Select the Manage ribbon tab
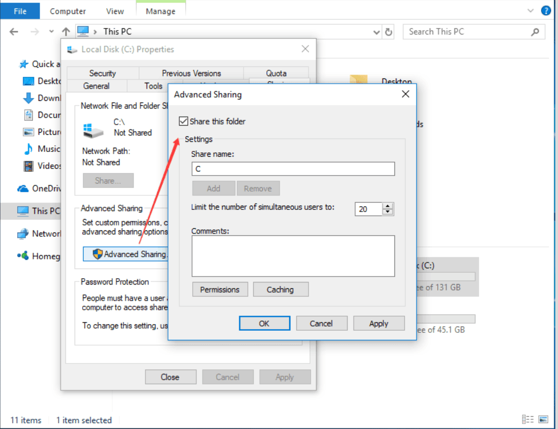 (x=160, y=11)
